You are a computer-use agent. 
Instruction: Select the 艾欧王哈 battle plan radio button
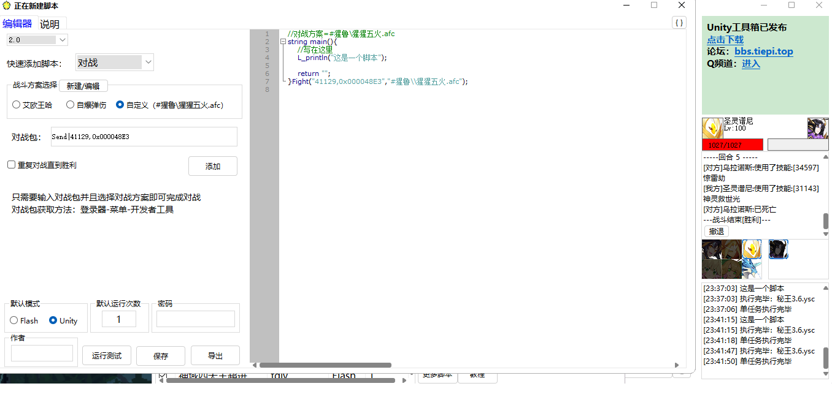(17, 105)
